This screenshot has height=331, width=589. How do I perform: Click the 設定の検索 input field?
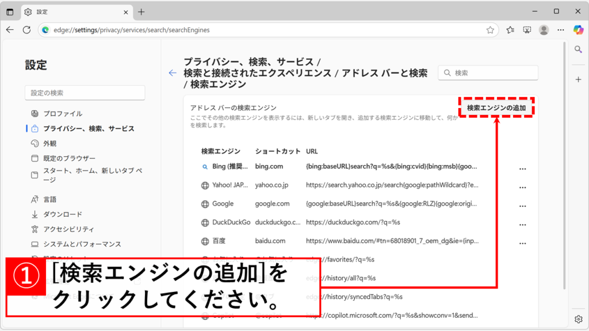click(x=85, y=93)
